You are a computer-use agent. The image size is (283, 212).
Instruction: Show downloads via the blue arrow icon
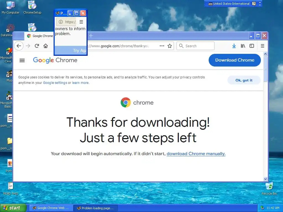click(234, 46)
